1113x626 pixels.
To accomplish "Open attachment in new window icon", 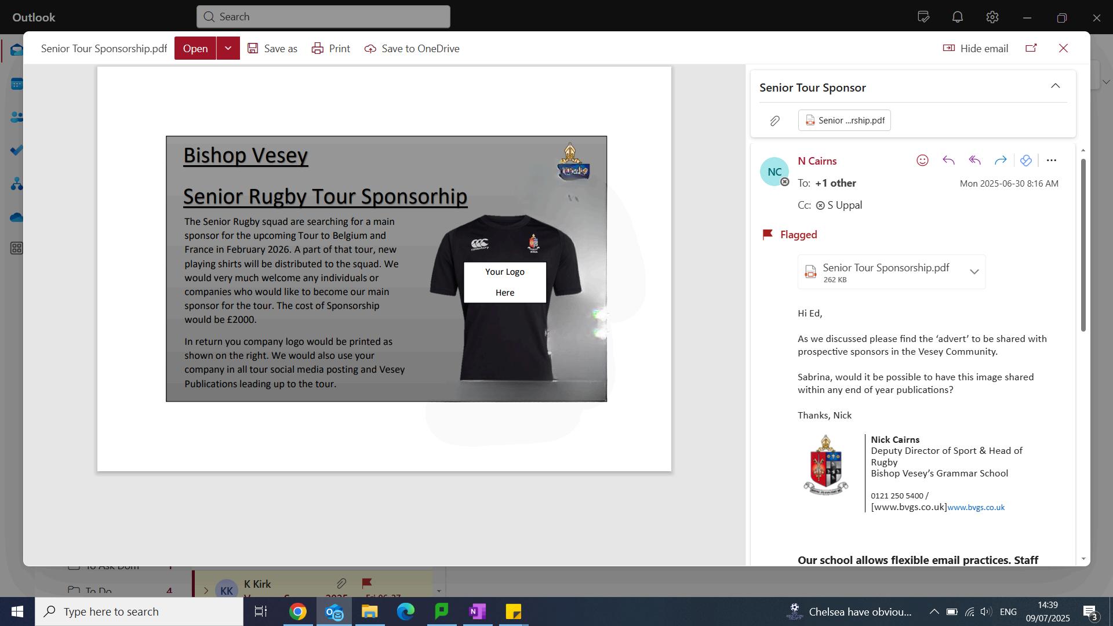I will pos(1031,48).
